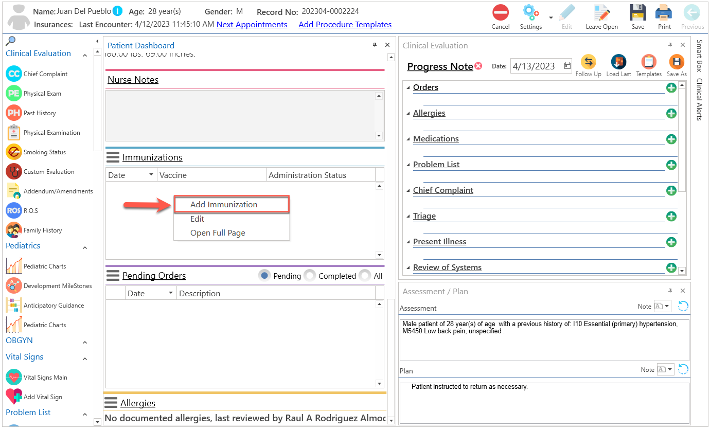
Task: Open Add Procedure Templates link
Action: (x=345, y=25)
